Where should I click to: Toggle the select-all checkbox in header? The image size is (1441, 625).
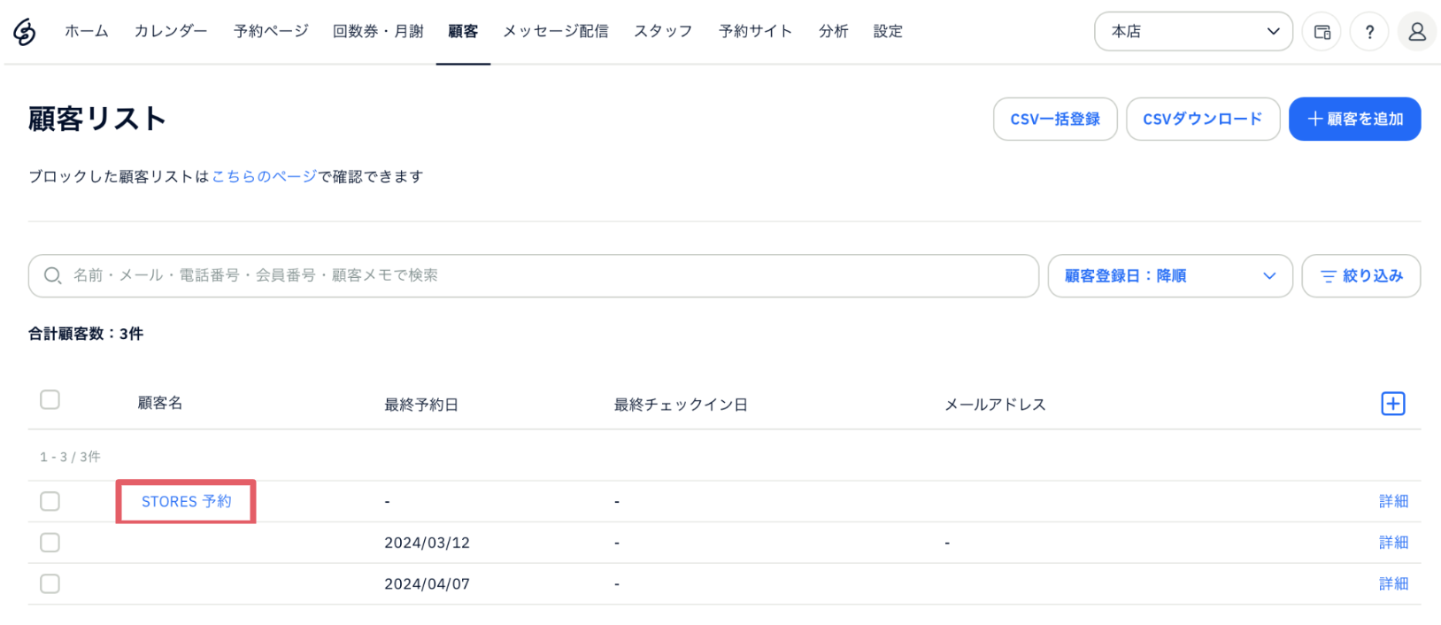[50, 399]
